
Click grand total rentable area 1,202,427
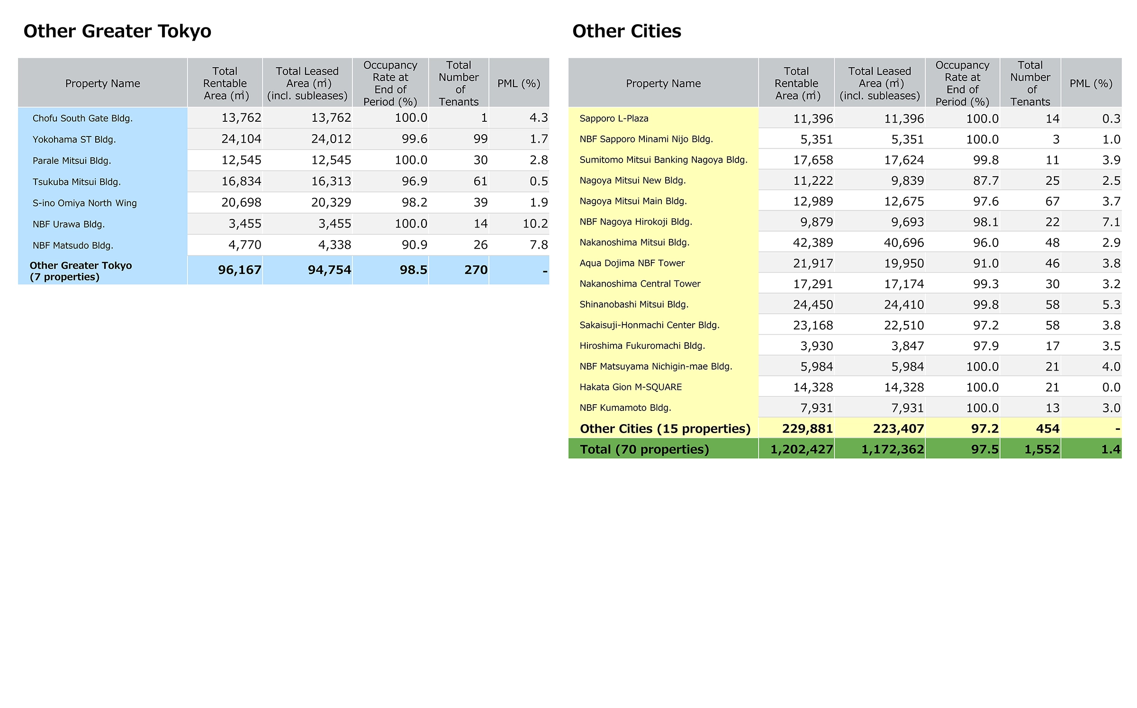[802, 449]
